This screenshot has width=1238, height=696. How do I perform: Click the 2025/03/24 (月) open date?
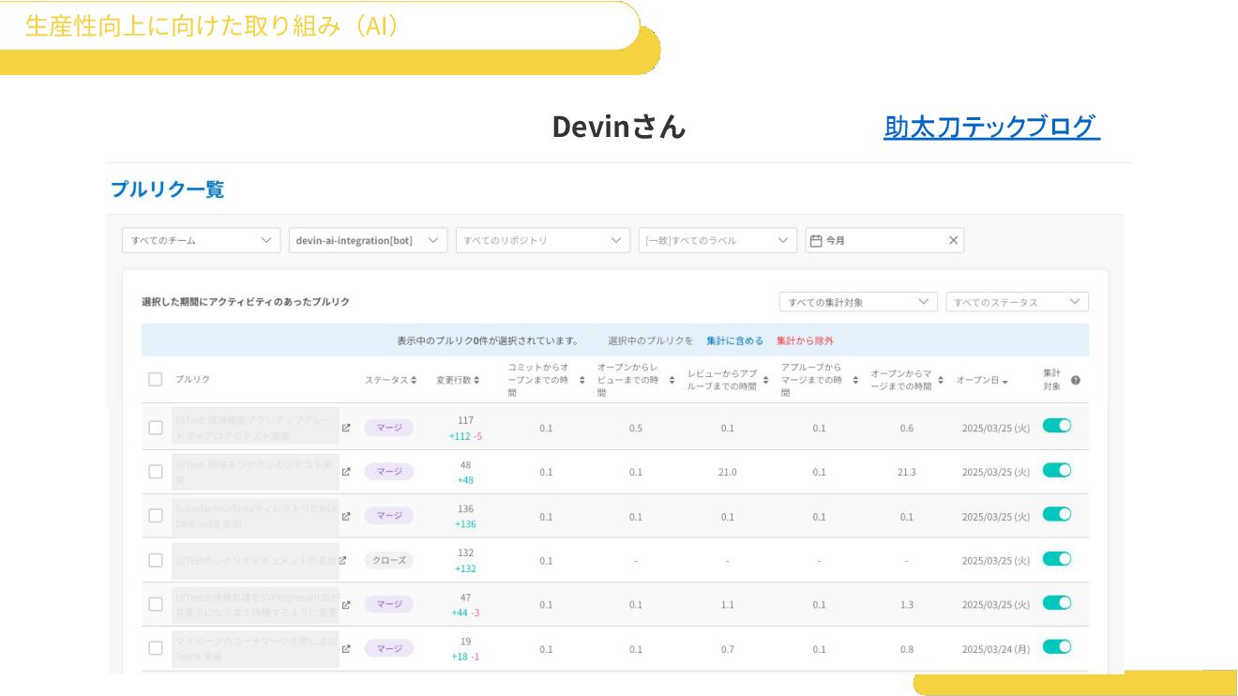(x=996, y=649)
